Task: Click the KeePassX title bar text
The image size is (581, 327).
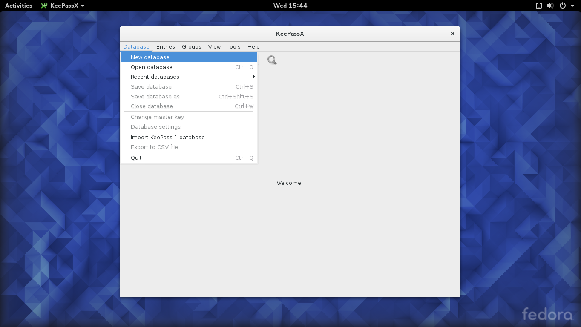Action: [x=290, y=34]
